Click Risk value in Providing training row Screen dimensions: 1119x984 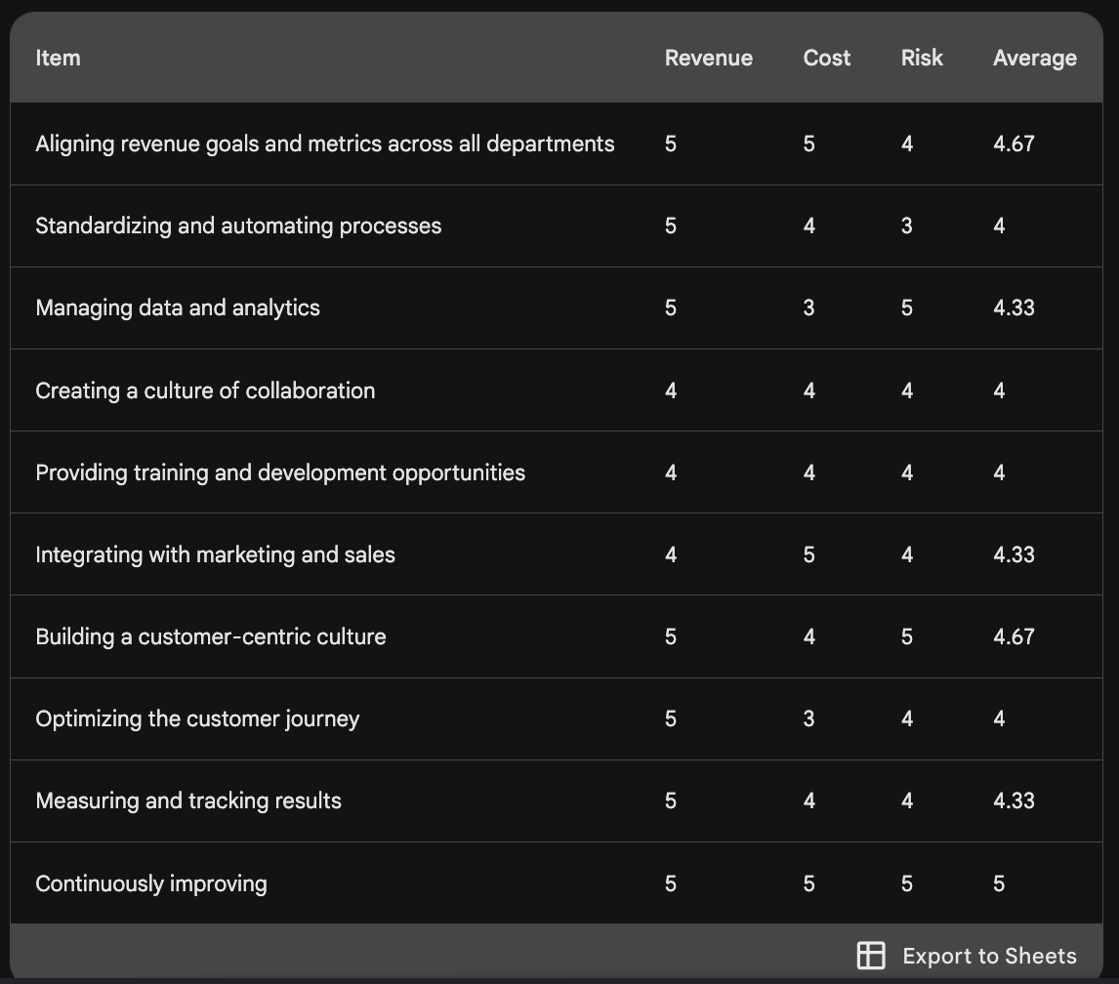point(907,472)
